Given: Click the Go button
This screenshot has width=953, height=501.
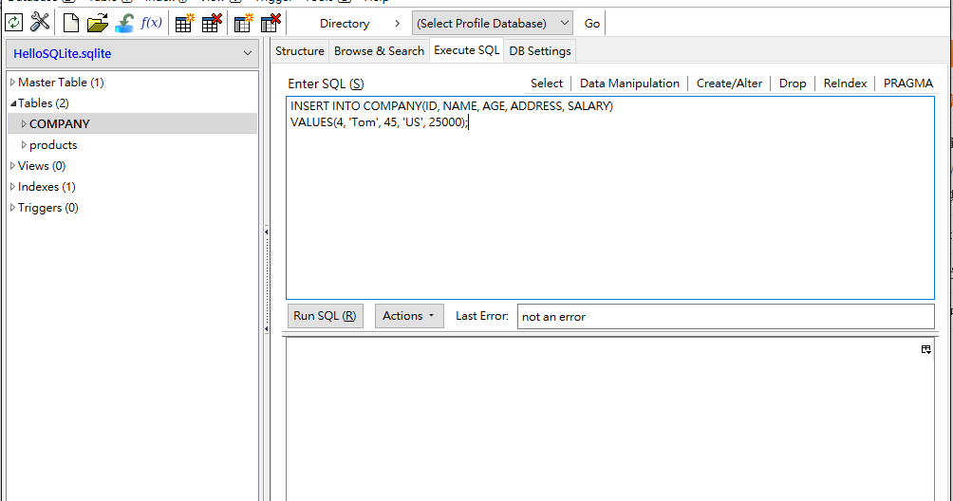Looking at the screenshot, I should pos(592,23).
